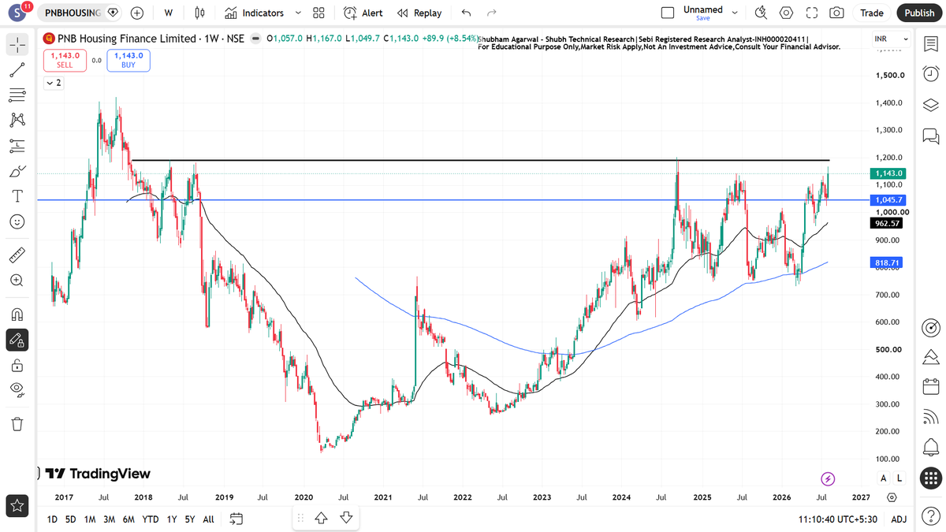Image resolution: width=946 pixels, height=532 pixels.
Task: Activate the zoom in tool
Action: [17, 281]
